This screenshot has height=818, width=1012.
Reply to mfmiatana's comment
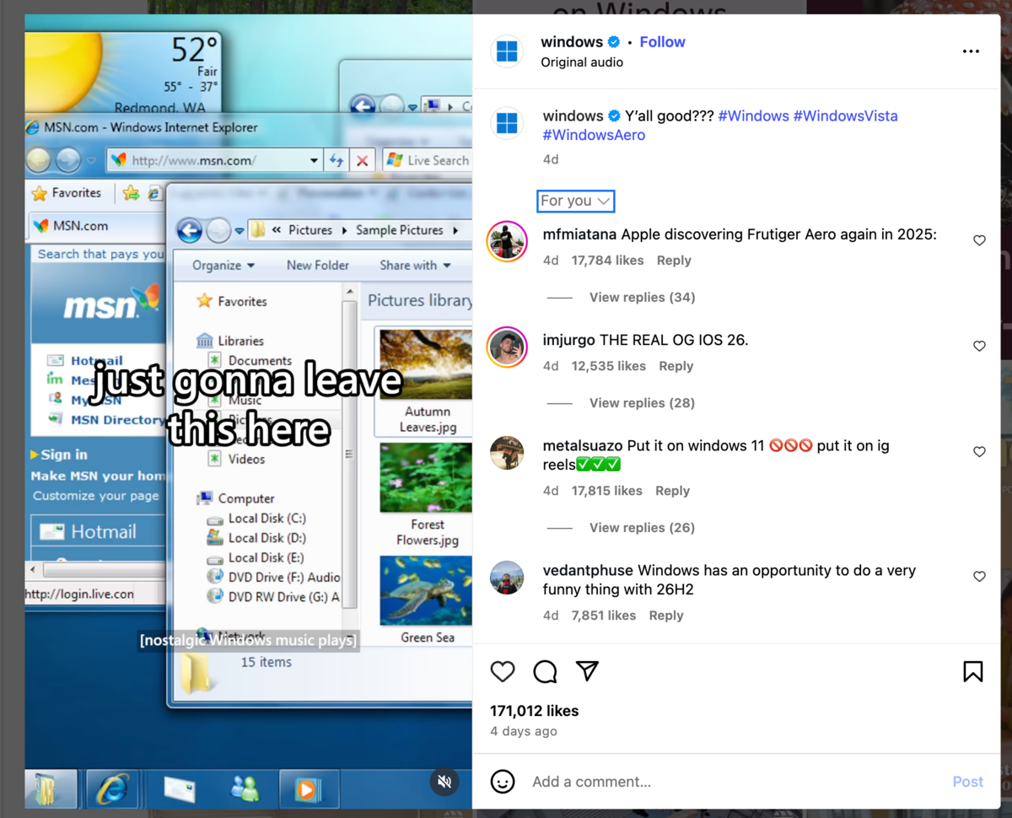point(674,261)
